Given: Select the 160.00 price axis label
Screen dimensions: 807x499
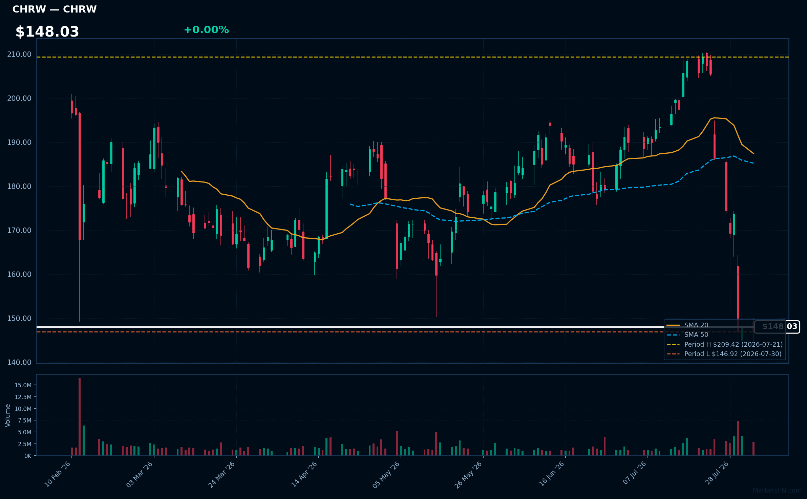Looking at the screenshot, I should 19,275.
